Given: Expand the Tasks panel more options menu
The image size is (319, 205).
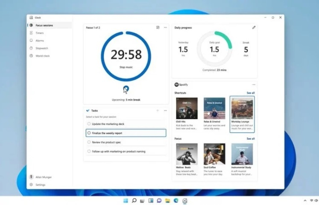Looking at the screenshot, I should (165, 111).
